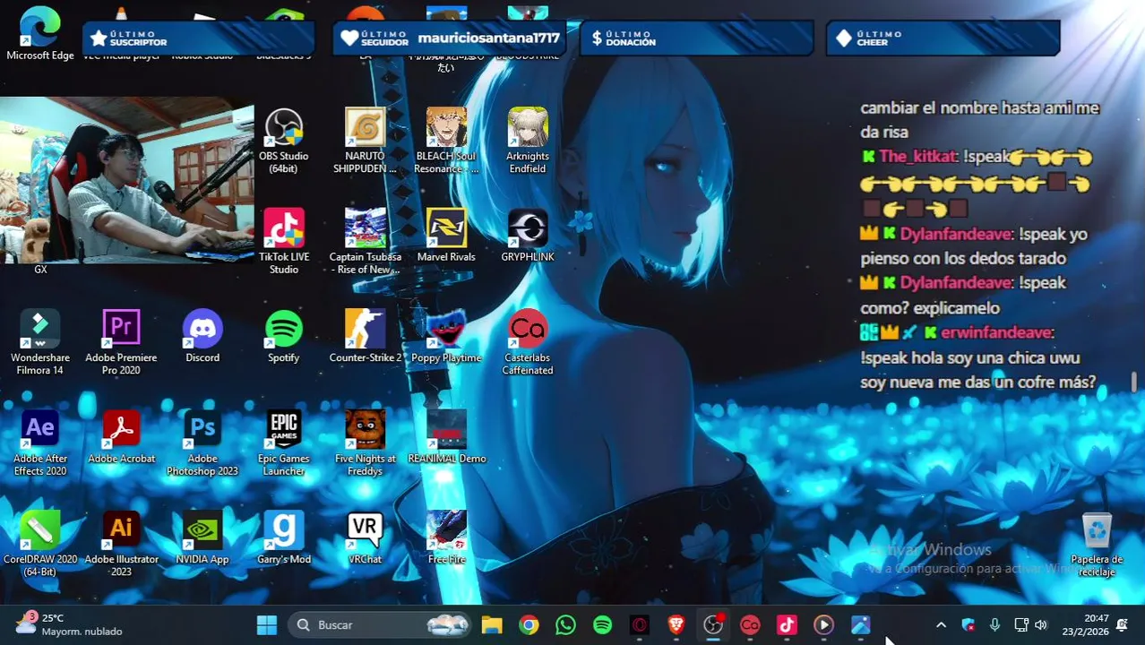Launch Garry's Mod desktop icon
The height and width of the screenshot is (645, 1145).
pos(283,539)
